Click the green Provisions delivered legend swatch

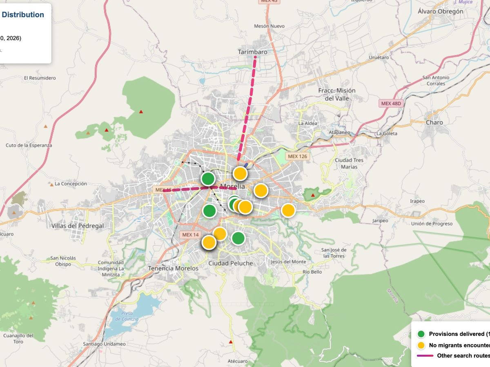(421, 334)
